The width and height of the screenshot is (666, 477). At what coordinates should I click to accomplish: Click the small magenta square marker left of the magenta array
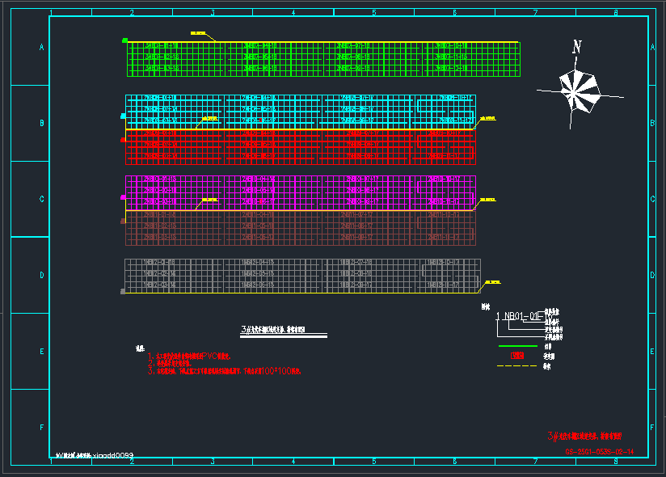coord(124,196)
